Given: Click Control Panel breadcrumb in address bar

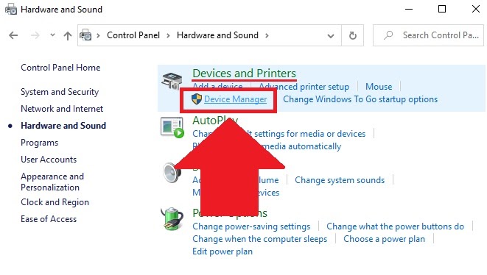Looking at the screenshot, I should tap(133, 35).
